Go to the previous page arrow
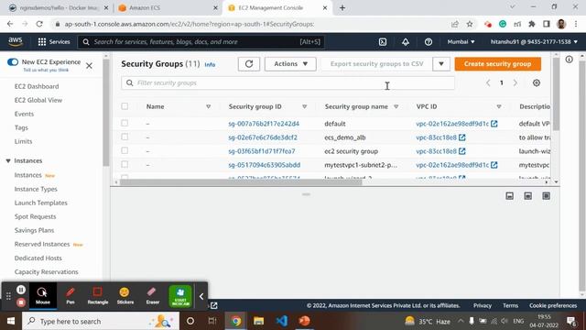Screen dimensions: 586x330 [x=488, y=83]
